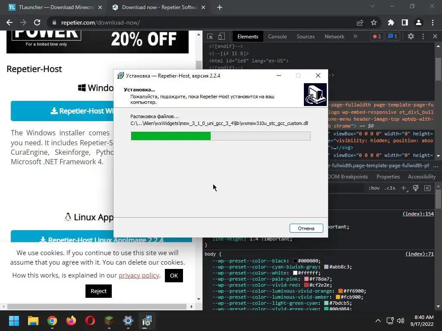Close the Repetier download tab
The height and width of the screenshot is (331, 442).
[x=203, y=8]
